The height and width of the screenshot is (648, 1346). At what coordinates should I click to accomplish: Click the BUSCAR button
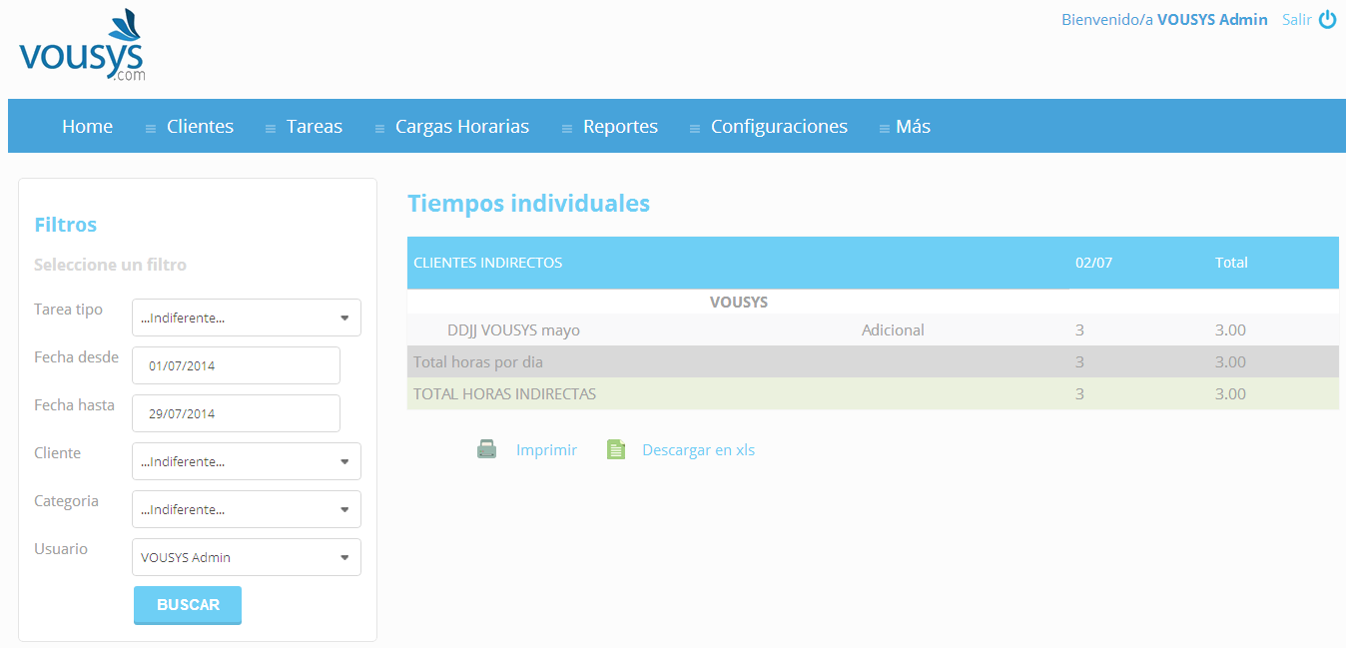188,605
